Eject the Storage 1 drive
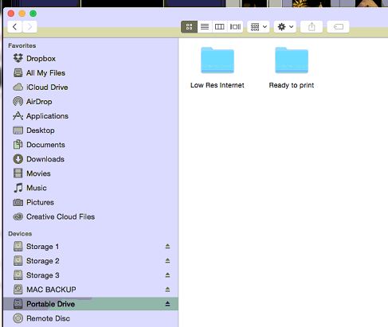 (167, 247)
